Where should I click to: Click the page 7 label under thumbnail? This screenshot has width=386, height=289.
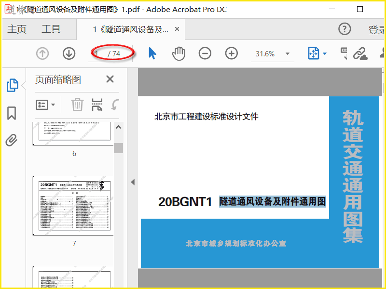pos(74,244)
